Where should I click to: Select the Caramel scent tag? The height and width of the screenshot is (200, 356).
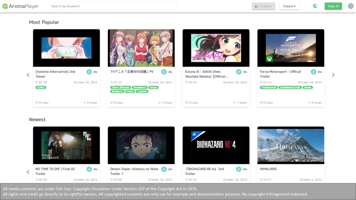142,92
